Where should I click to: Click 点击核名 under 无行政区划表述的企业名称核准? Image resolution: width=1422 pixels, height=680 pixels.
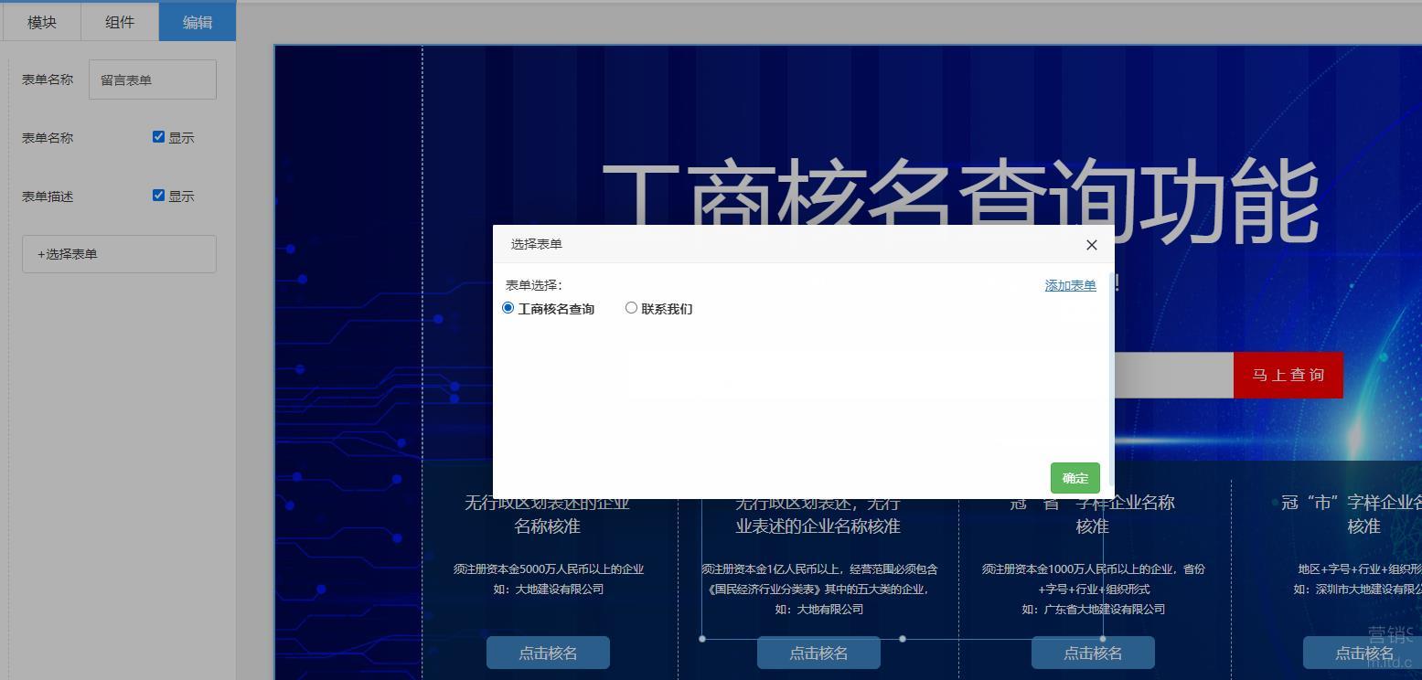pyautogui.click(x=548, y=653)
